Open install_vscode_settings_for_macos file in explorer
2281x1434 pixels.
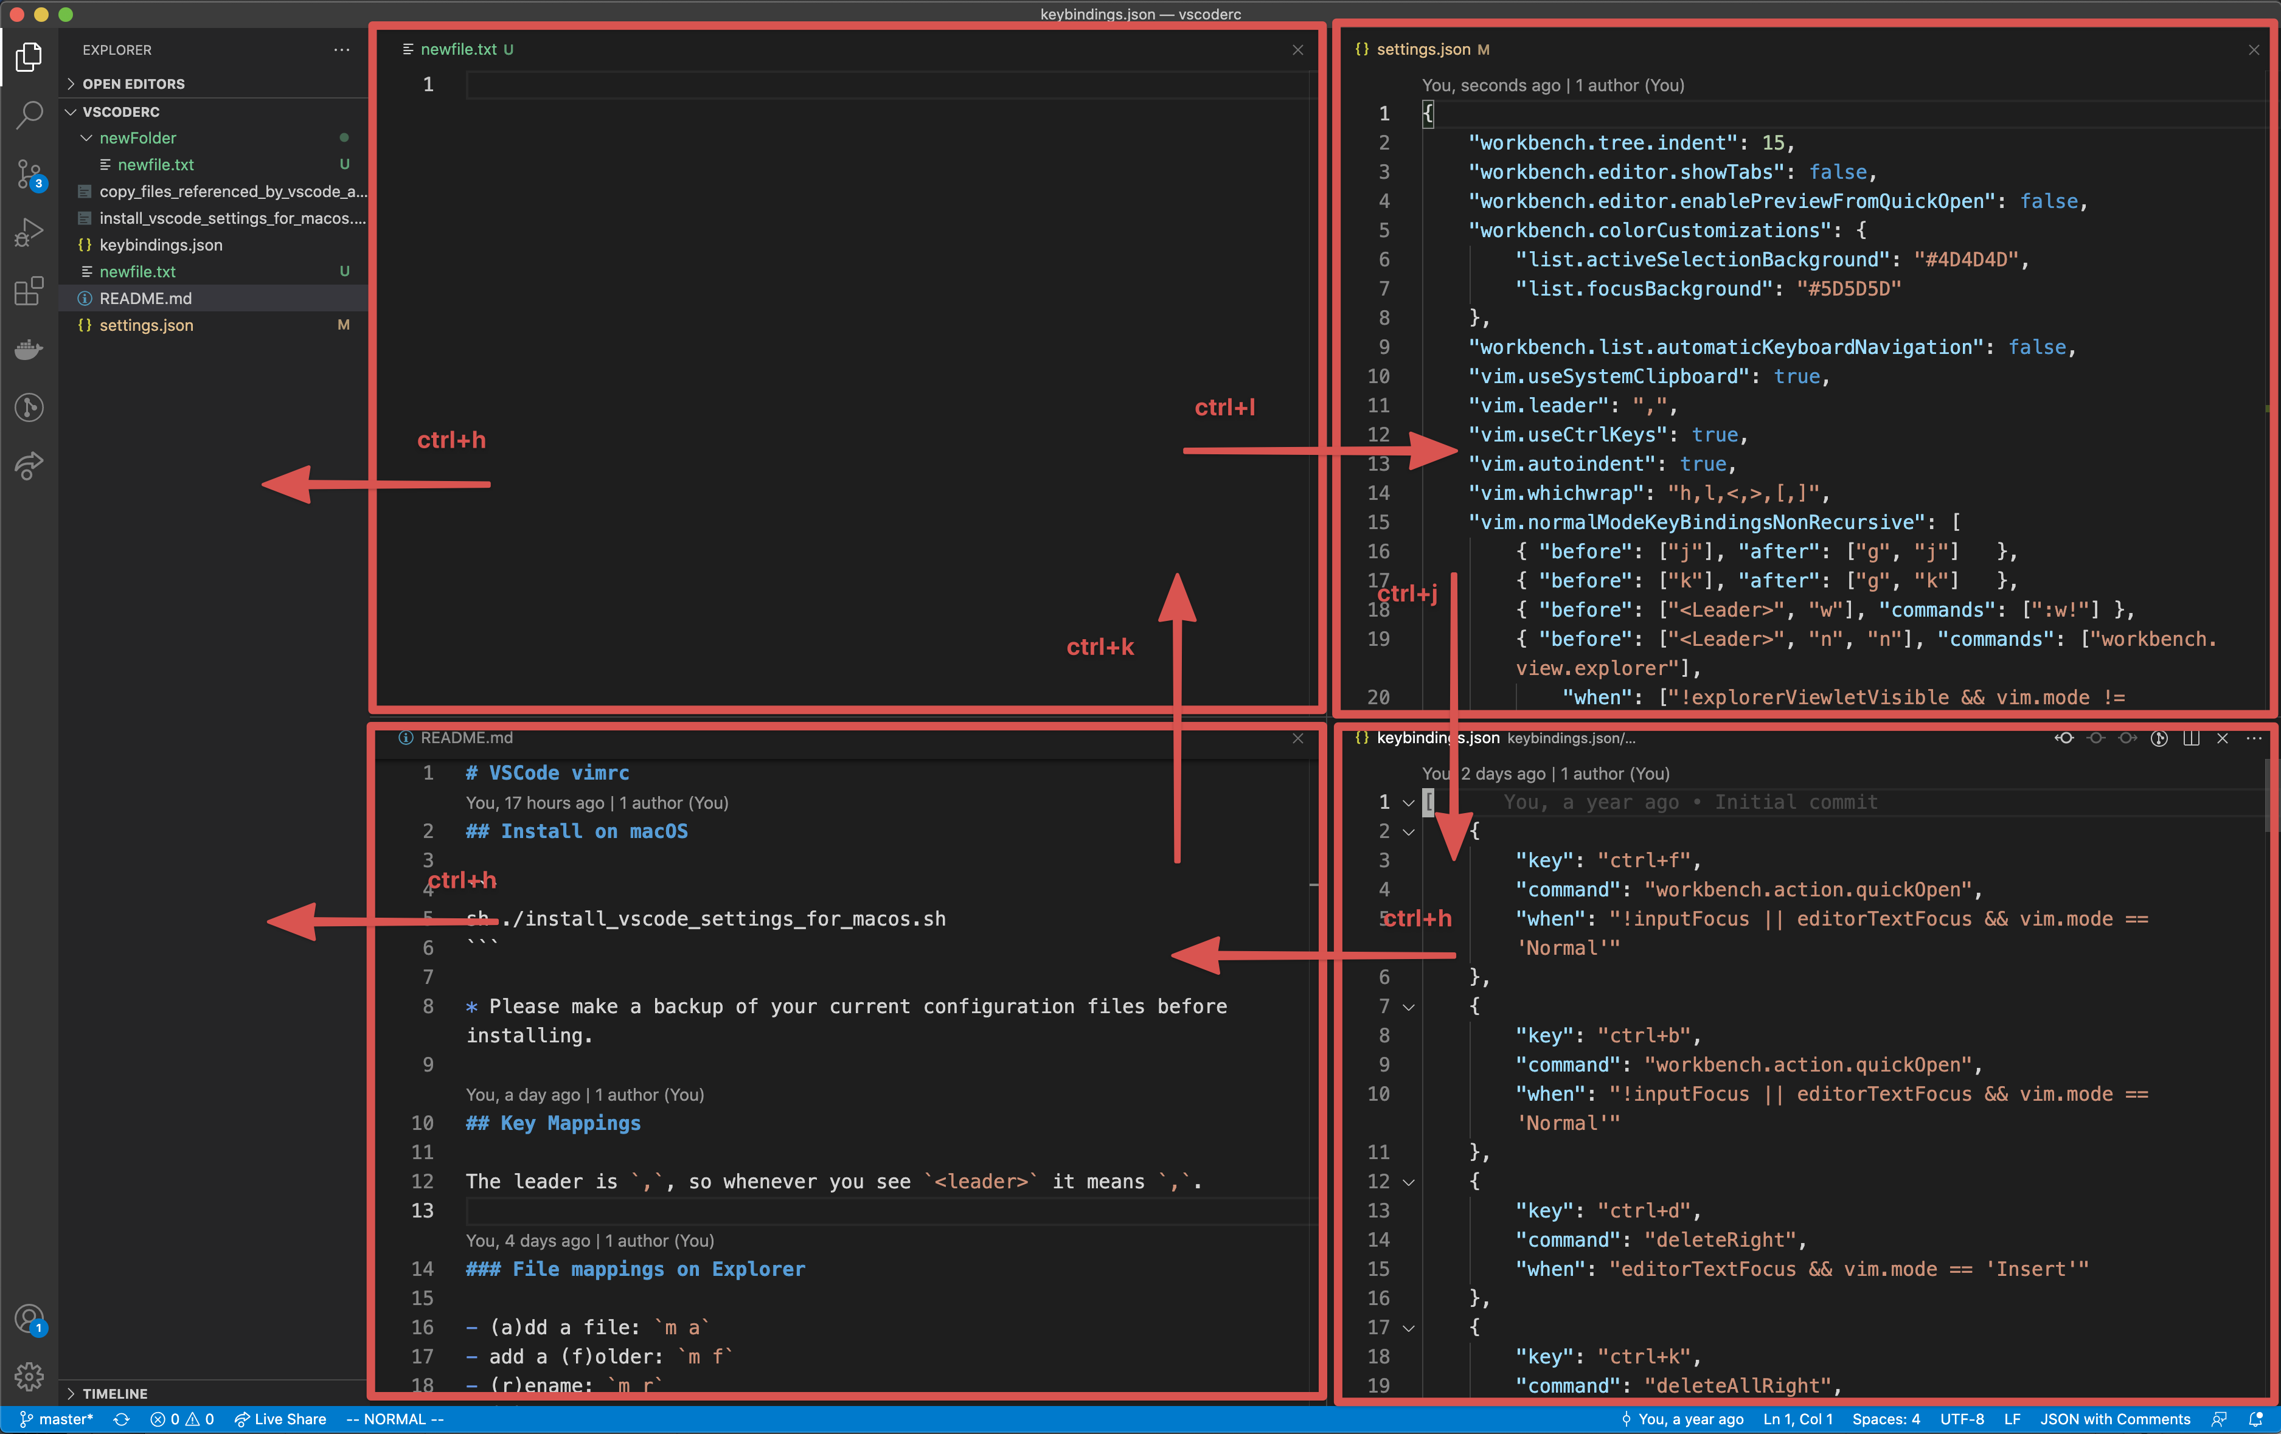pyautogui.click(x=231, y=218)
